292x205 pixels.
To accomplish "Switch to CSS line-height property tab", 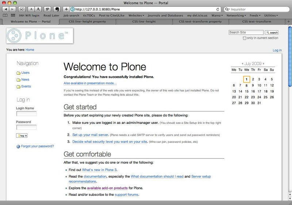I will [87, 22].
